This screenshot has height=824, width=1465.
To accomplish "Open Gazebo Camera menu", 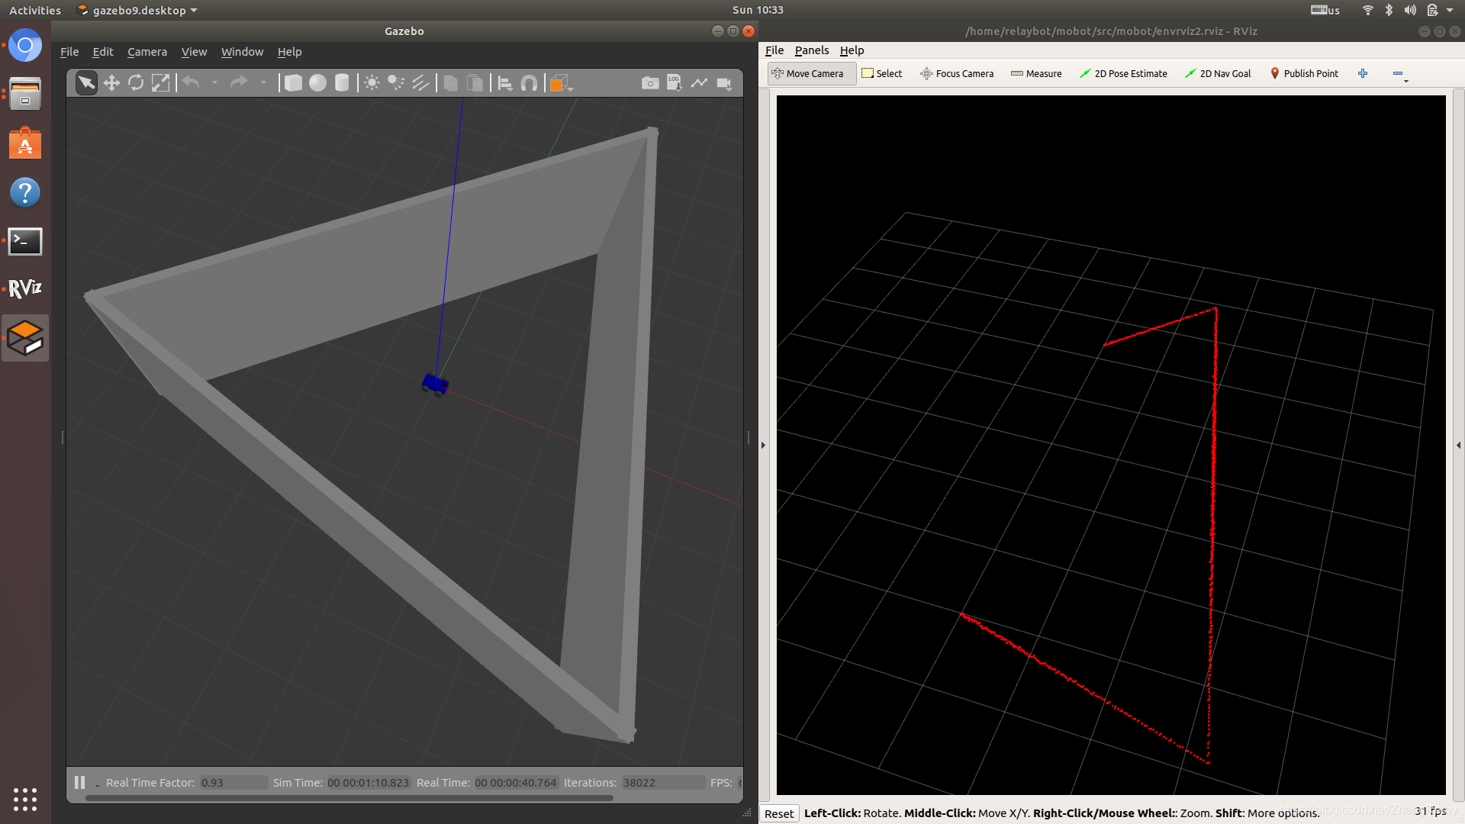I will 146,52.
